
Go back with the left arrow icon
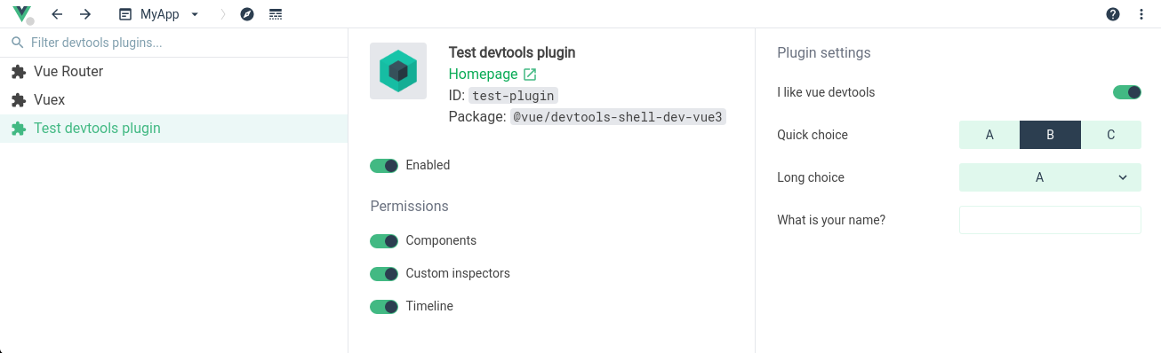pyautogui.click(x=57, y=14)
